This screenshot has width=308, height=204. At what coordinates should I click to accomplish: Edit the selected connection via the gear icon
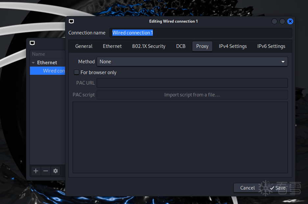tap(56, 171)
